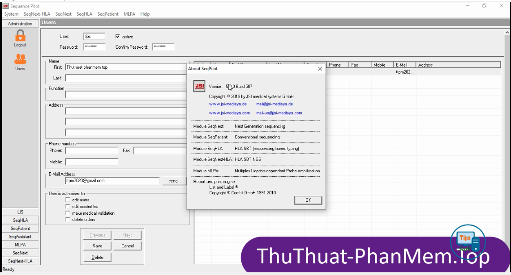Image resolution: width=511 pixels, height=275 pixels.
Task: Click the send... email button
Action: (175, 181)
